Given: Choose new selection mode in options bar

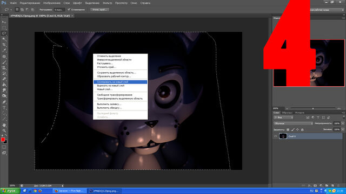Looking at the screenshot, I should [17, 10].
